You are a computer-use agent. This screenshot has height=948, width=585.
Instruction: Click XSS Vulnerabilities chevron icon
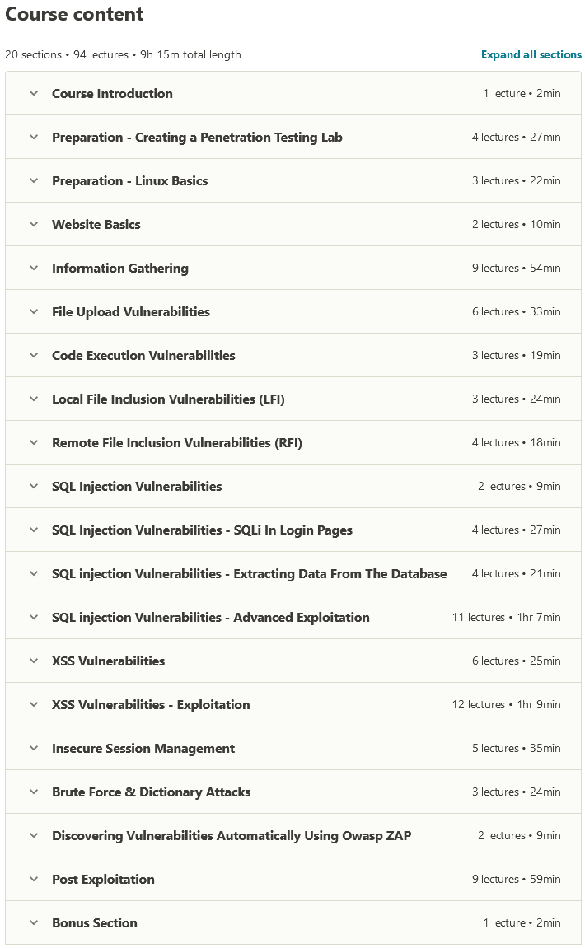point(34,661)
